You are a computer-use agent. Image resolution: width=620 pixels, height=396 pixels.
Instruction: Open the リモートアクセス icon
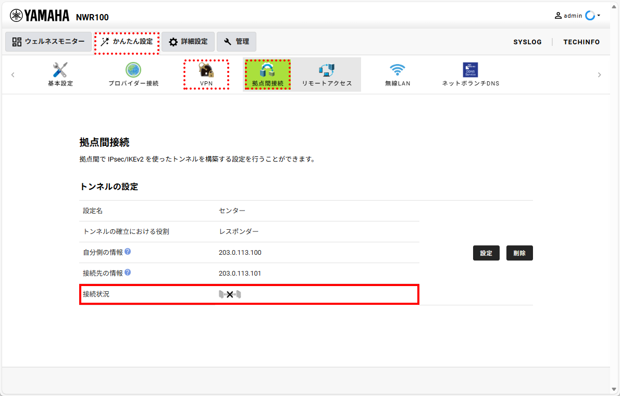coord(327,70)
